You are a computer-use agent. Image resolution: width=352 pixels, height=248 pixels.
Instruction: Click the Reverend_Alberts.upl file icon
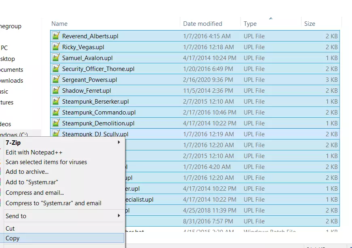click(x=56, y=36)
